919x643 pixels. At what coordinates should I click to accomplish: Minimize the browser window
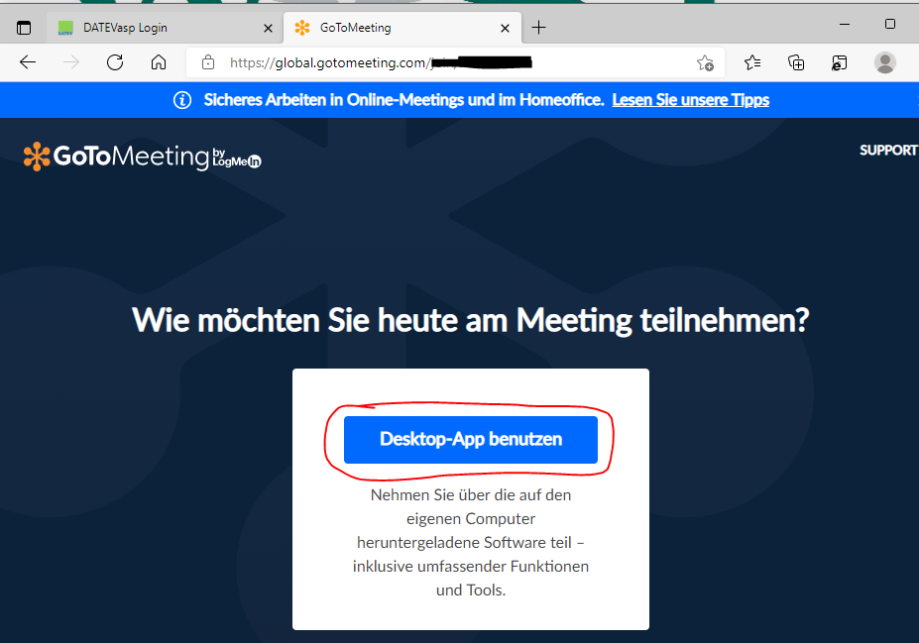pos(845,24)
